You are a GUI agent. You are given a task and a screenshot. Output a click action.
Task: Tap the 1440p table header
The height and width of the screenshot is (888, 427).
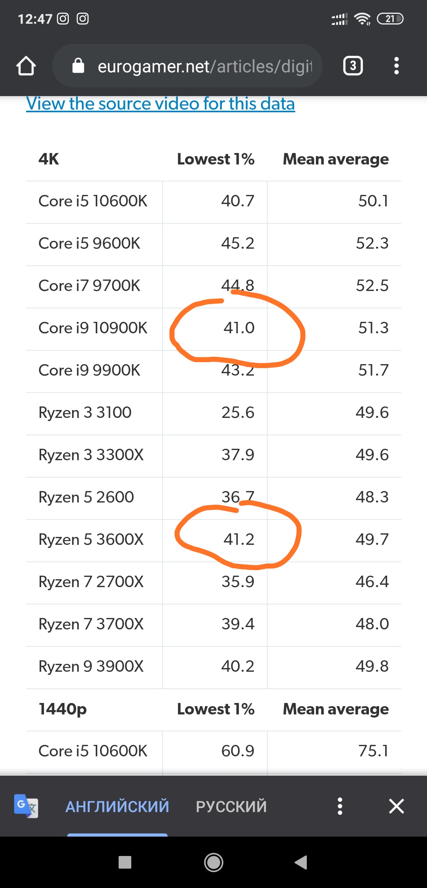(62, 709)
